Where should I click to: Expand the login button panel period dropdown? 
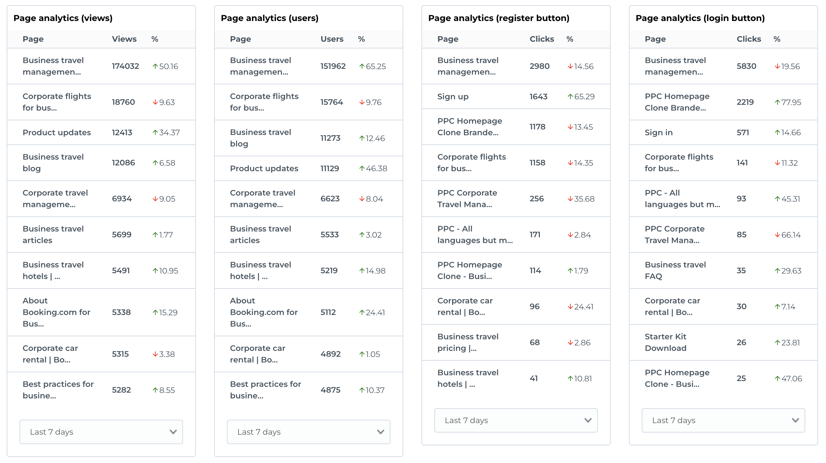723,420
